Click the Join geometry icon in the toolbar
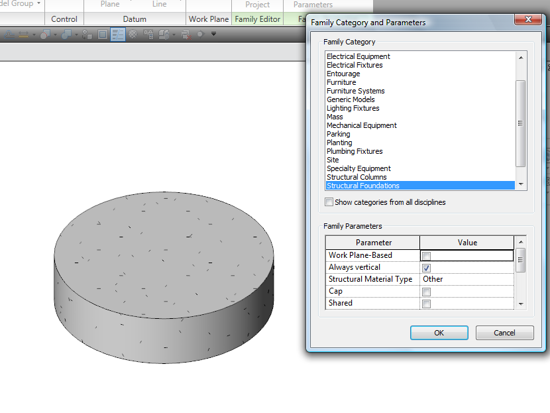Screen dimensions: 550x413 tap(67, 34)
